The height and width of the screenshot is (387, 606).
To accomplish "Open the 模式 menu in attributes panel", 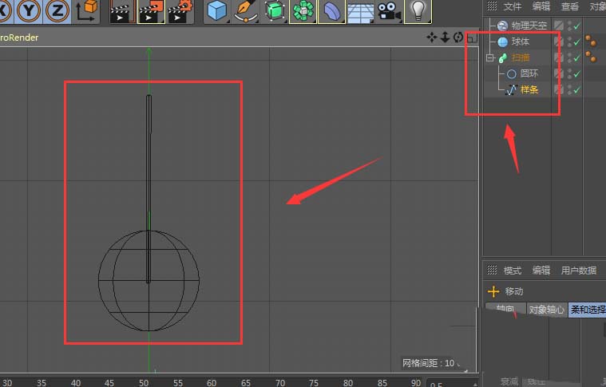I will coord(512,271).
